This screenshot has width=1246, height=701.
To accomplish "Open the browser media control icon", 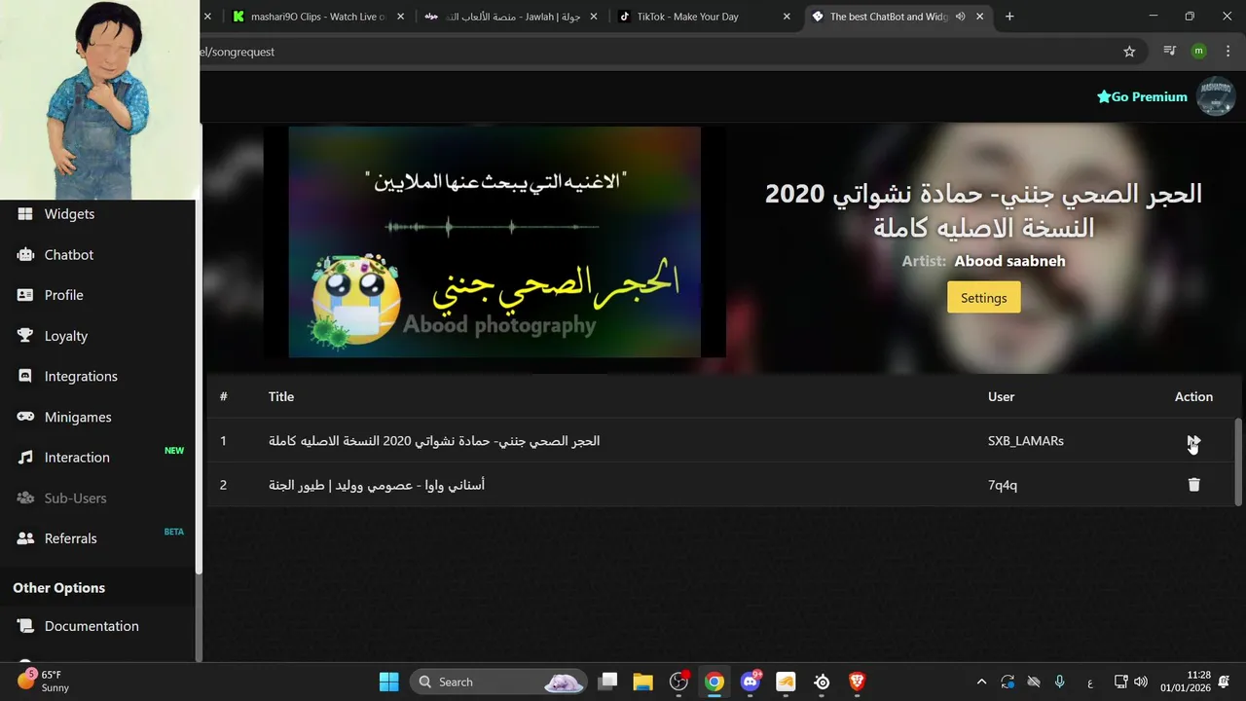I will point(1170,52).
